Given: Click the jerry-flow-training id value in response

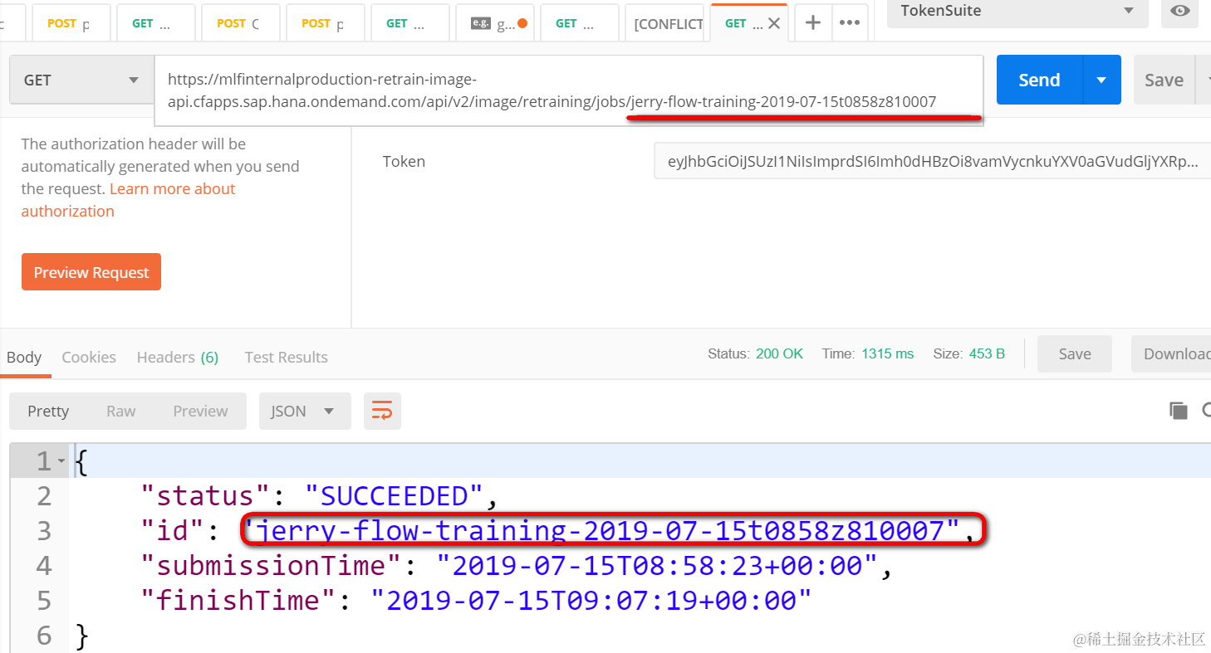Looking at the screenshot, I should click(x=603, y=530).
